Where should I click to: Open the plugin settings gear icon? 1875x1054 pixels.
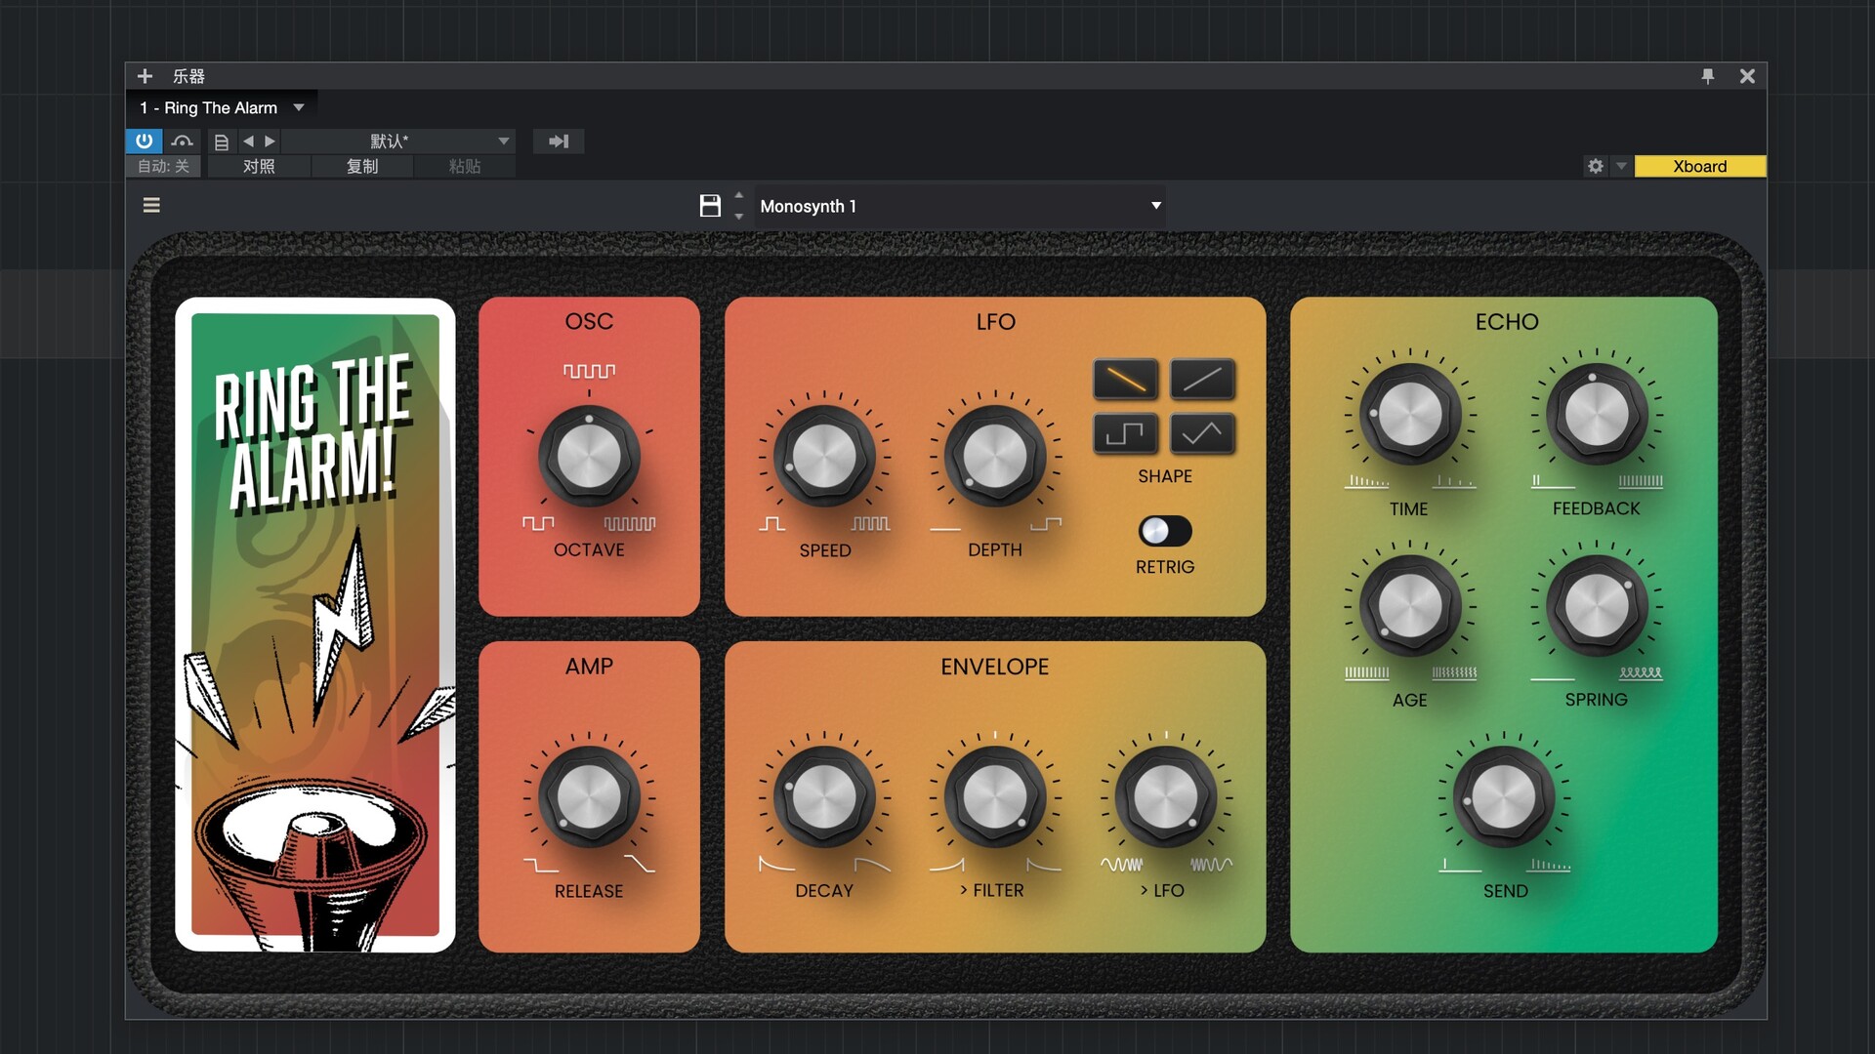(1596, 166)
